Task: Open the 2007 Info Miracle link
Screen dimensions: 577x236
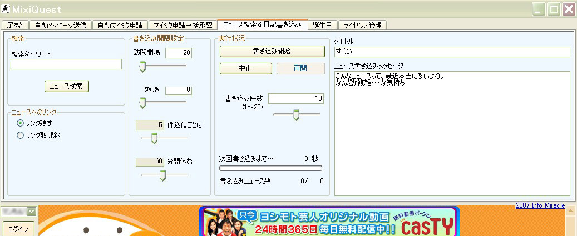Action: click(x=540, y=205)
